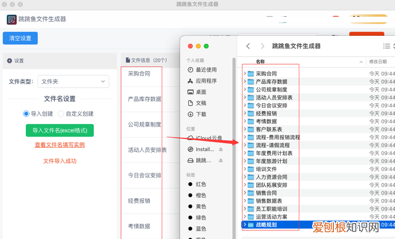Select the 导入创建 radio option
The width and height of the screenshot is (395, 239).
click(x=26, y=114)
